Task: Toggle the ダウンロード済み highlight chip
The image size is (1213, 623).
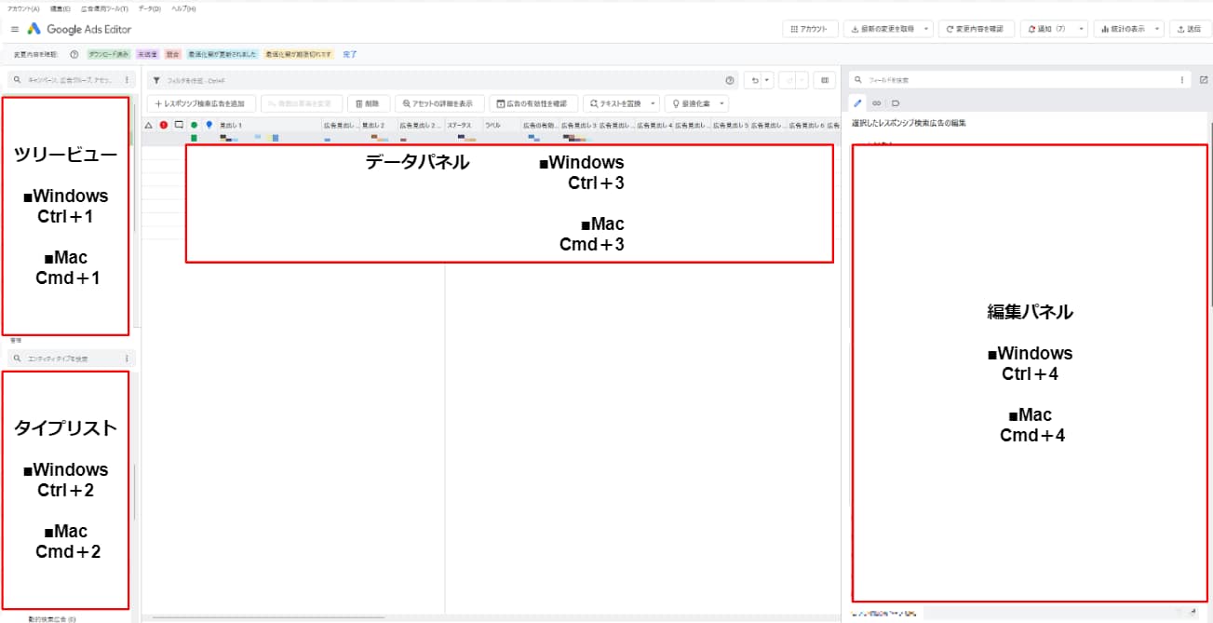Action: click(x=109, y=55)
